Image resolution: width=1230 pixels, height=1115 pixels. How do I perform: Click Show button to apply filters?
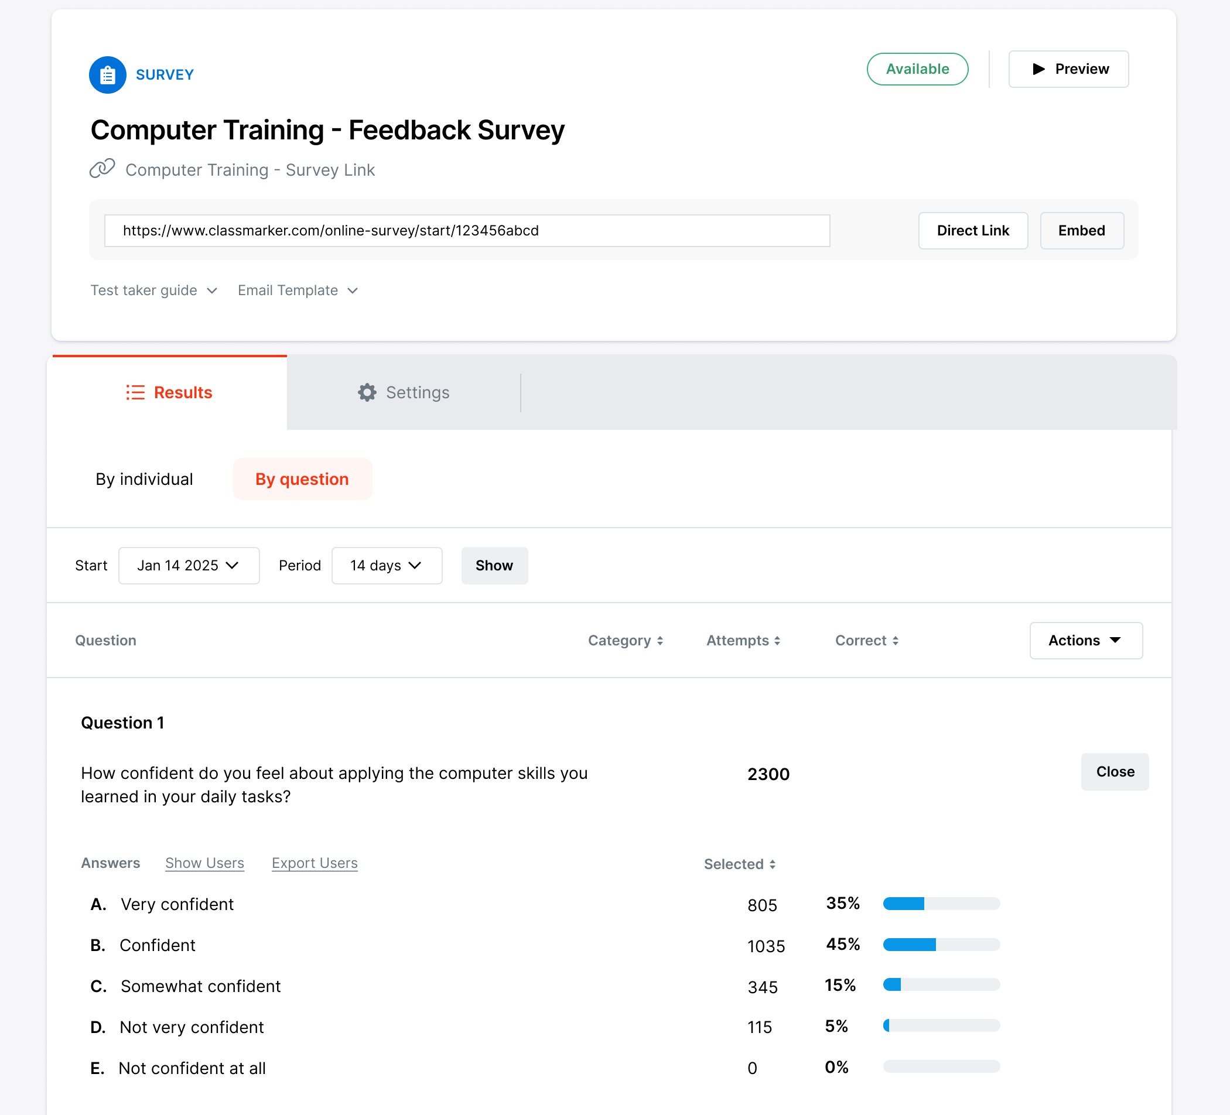494,565
